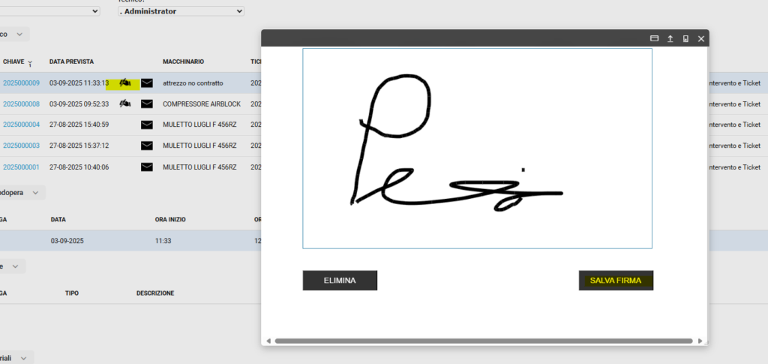Click envelope icon for COMPRESSORE AIRBLOCK row

pyautogui.click(x=147, y=104)
